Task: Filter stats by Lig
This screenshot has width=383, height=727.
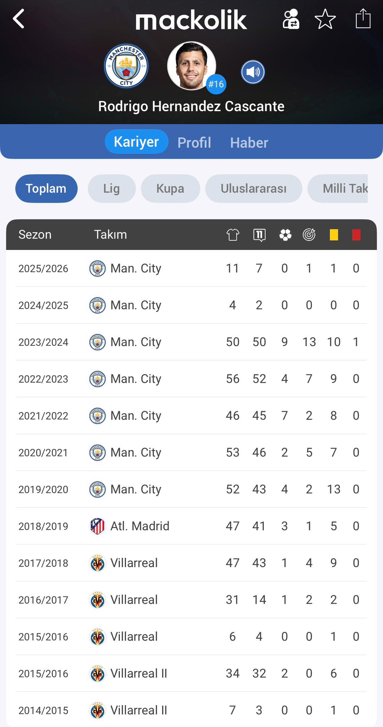Action: click(x=111, y=188)
